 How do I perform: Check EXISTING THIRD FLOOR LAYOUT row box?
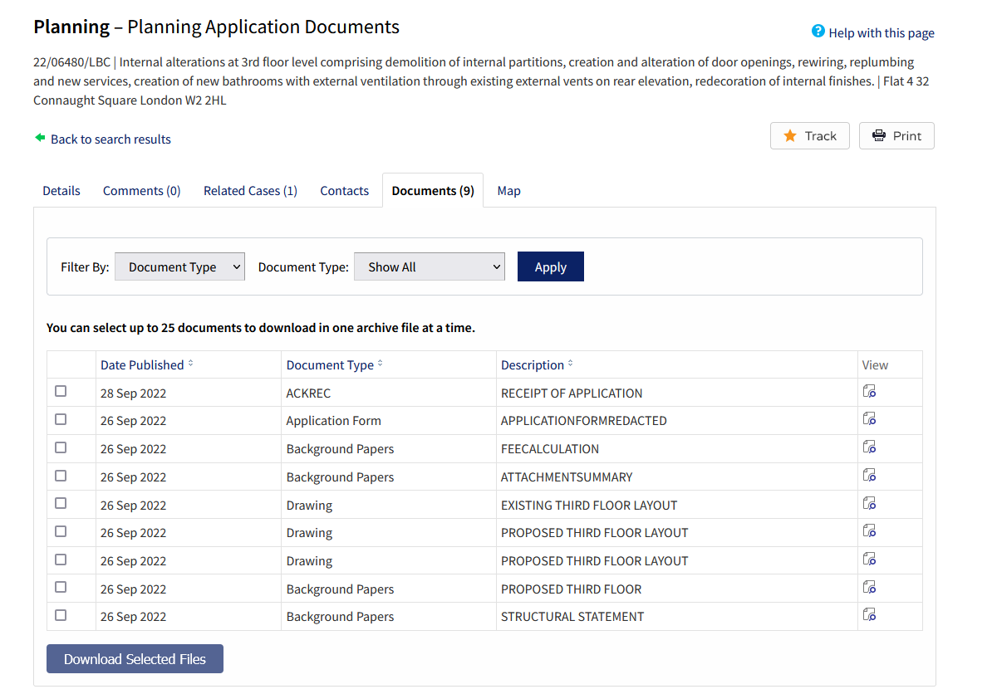[x=61, y=504]
